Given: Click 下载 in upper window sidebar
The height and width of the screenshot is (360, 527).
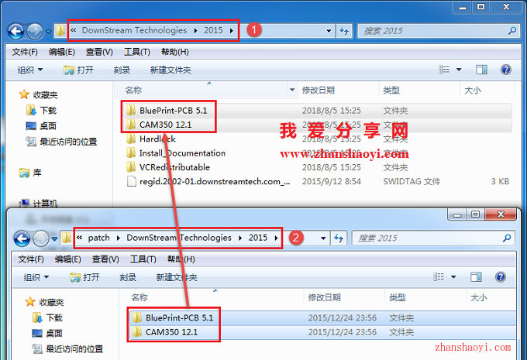Looking at the screenshot, I should [48, 111].
